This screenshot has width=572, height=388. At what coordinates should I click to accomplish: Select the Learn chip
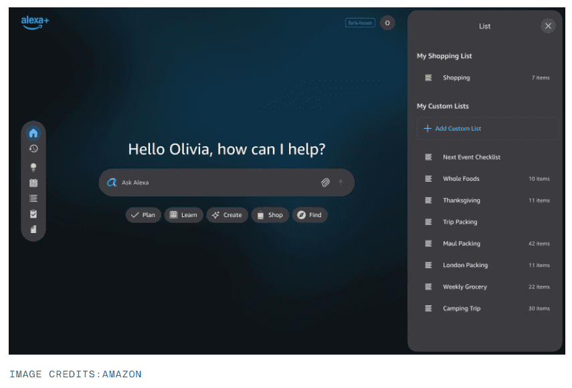(x=183, y=215)
